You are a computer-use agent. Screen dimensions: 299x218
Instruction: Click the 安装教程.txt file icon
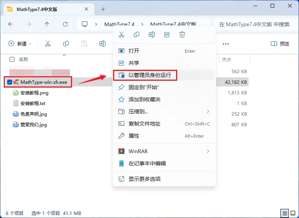point(16,103)
